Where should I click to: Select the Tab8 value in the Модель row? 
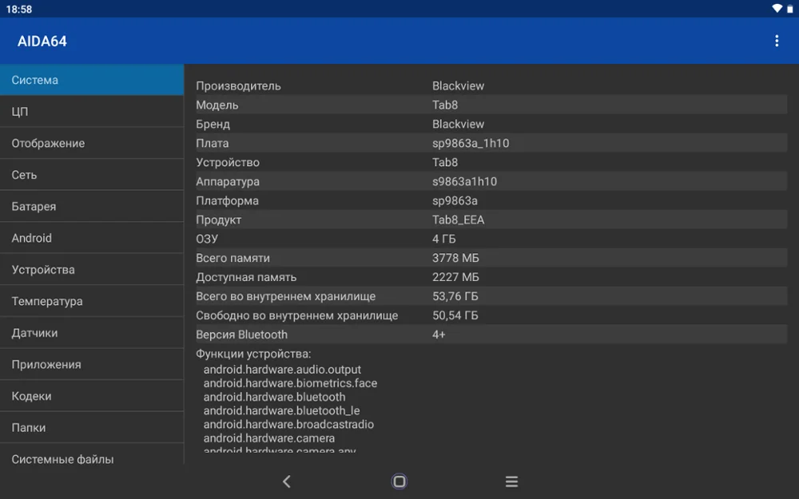tap(445, 105)
